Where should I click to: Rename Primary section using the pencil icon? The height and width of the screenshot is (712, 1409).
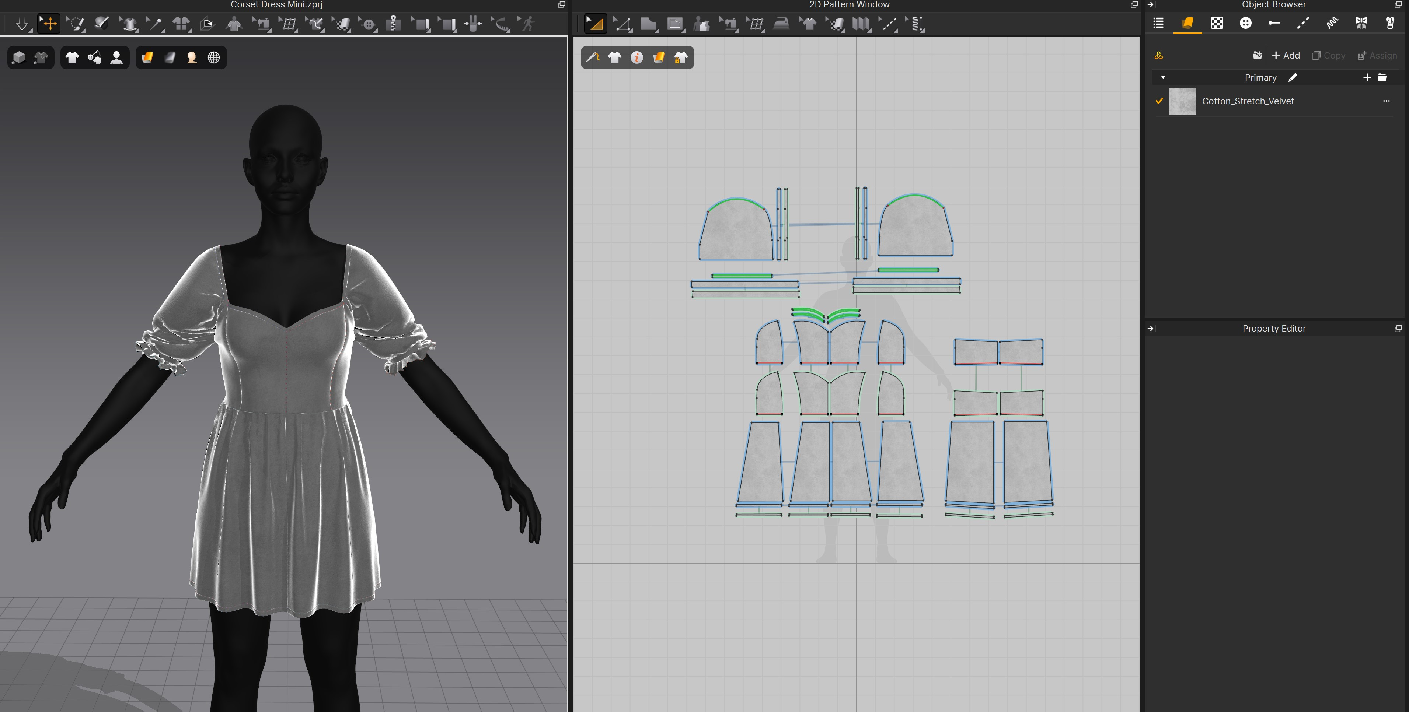pos(1293,78)
